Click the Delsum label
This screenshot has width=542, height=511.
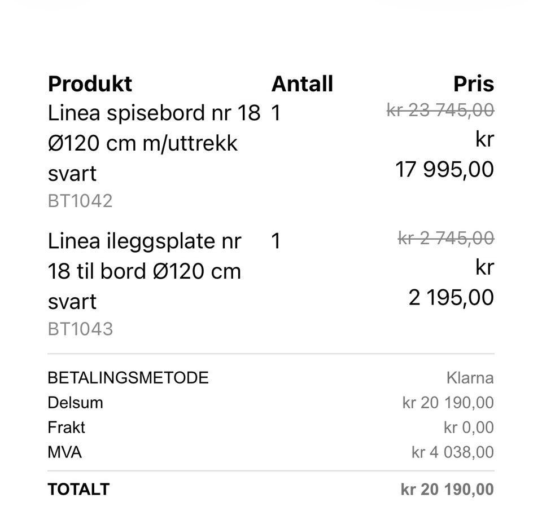pyautogui.click(x=75, y=403)
